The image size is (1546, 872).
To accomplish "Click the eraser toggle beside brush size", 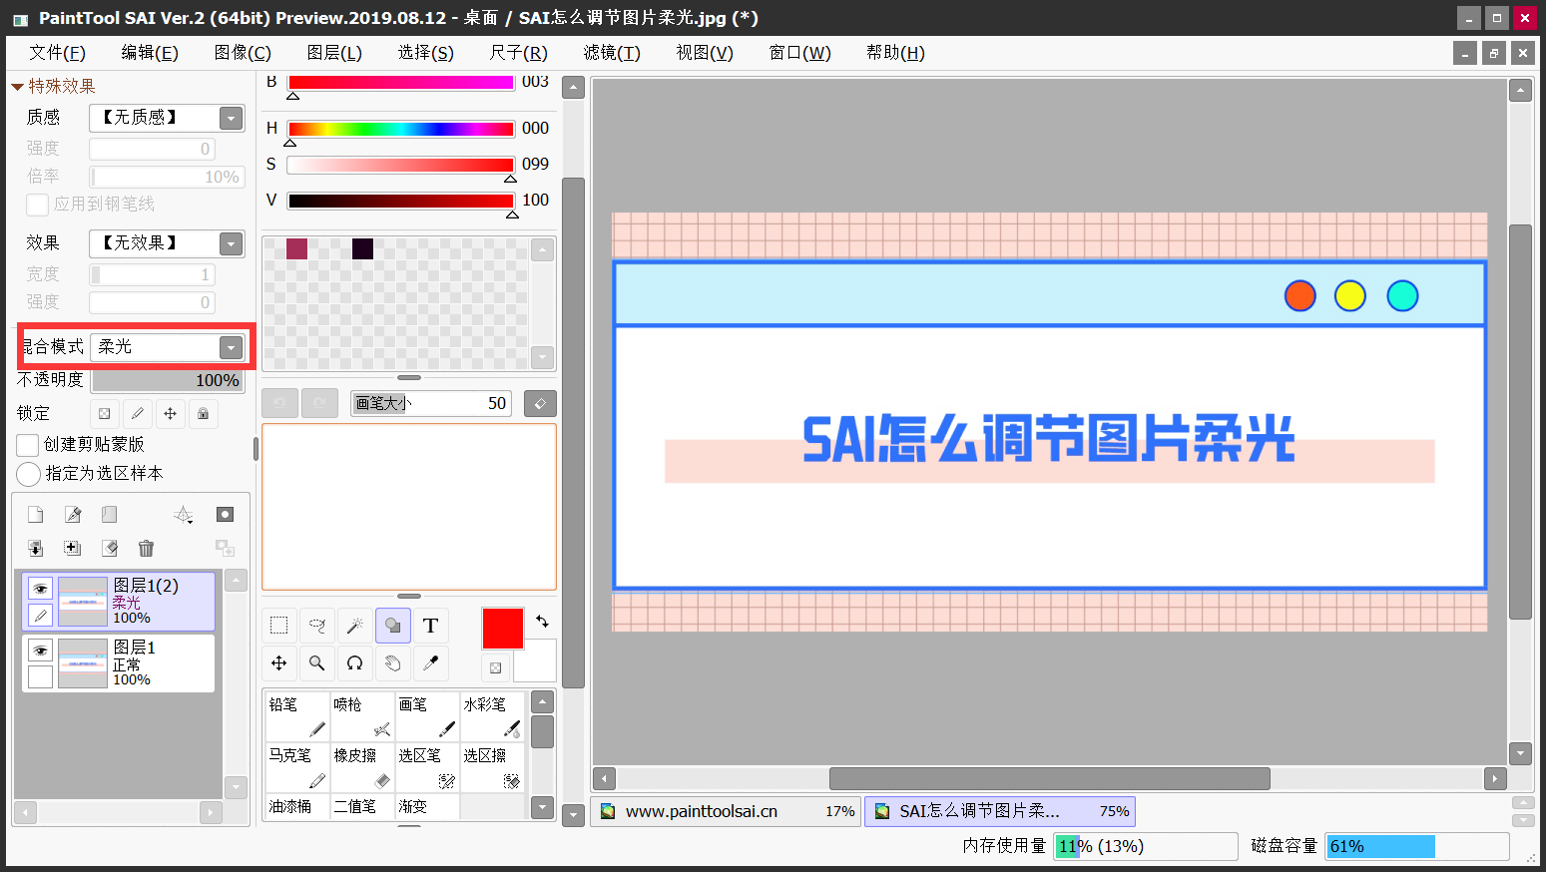I will coord(540,403).
